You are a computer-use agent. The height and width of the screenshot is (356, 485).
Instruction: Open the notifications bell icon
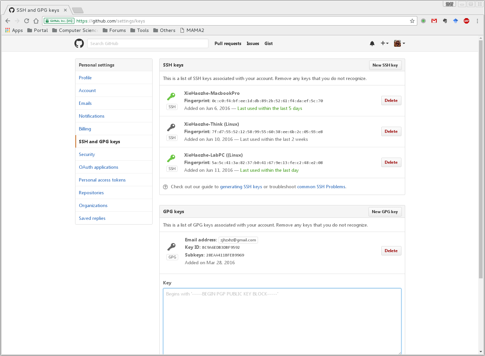372,43
